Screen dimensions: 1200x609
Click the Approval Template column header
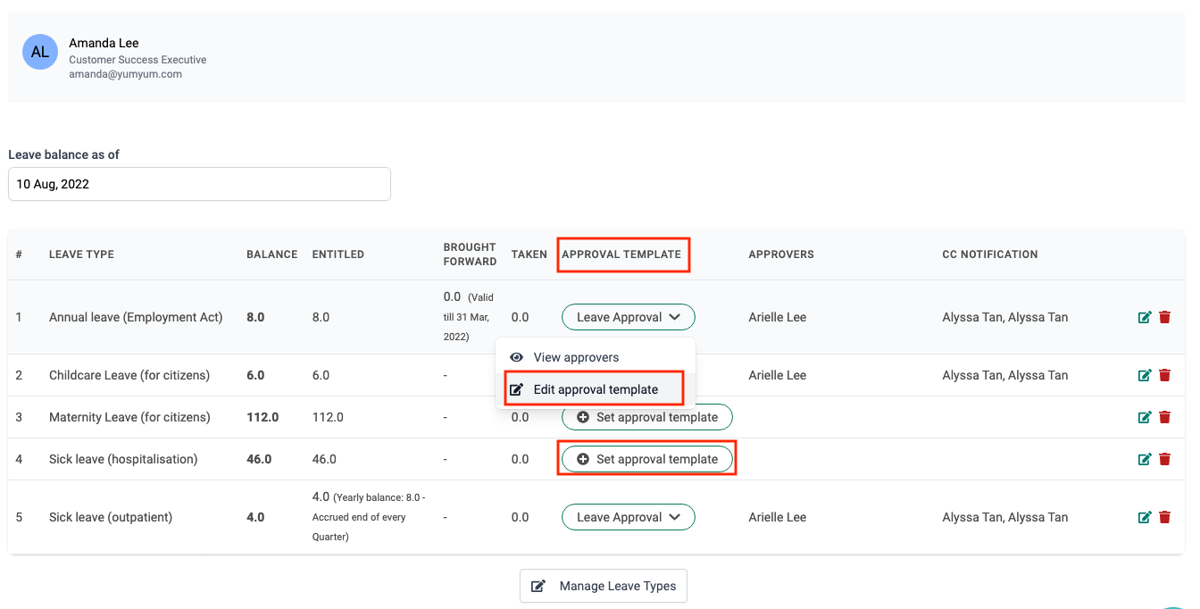click(621, 254)
